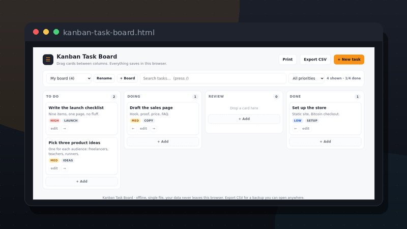Focus the Search tasks input field
The height and width of the screenshot is (229, 407).
click(x=213, y=78)
